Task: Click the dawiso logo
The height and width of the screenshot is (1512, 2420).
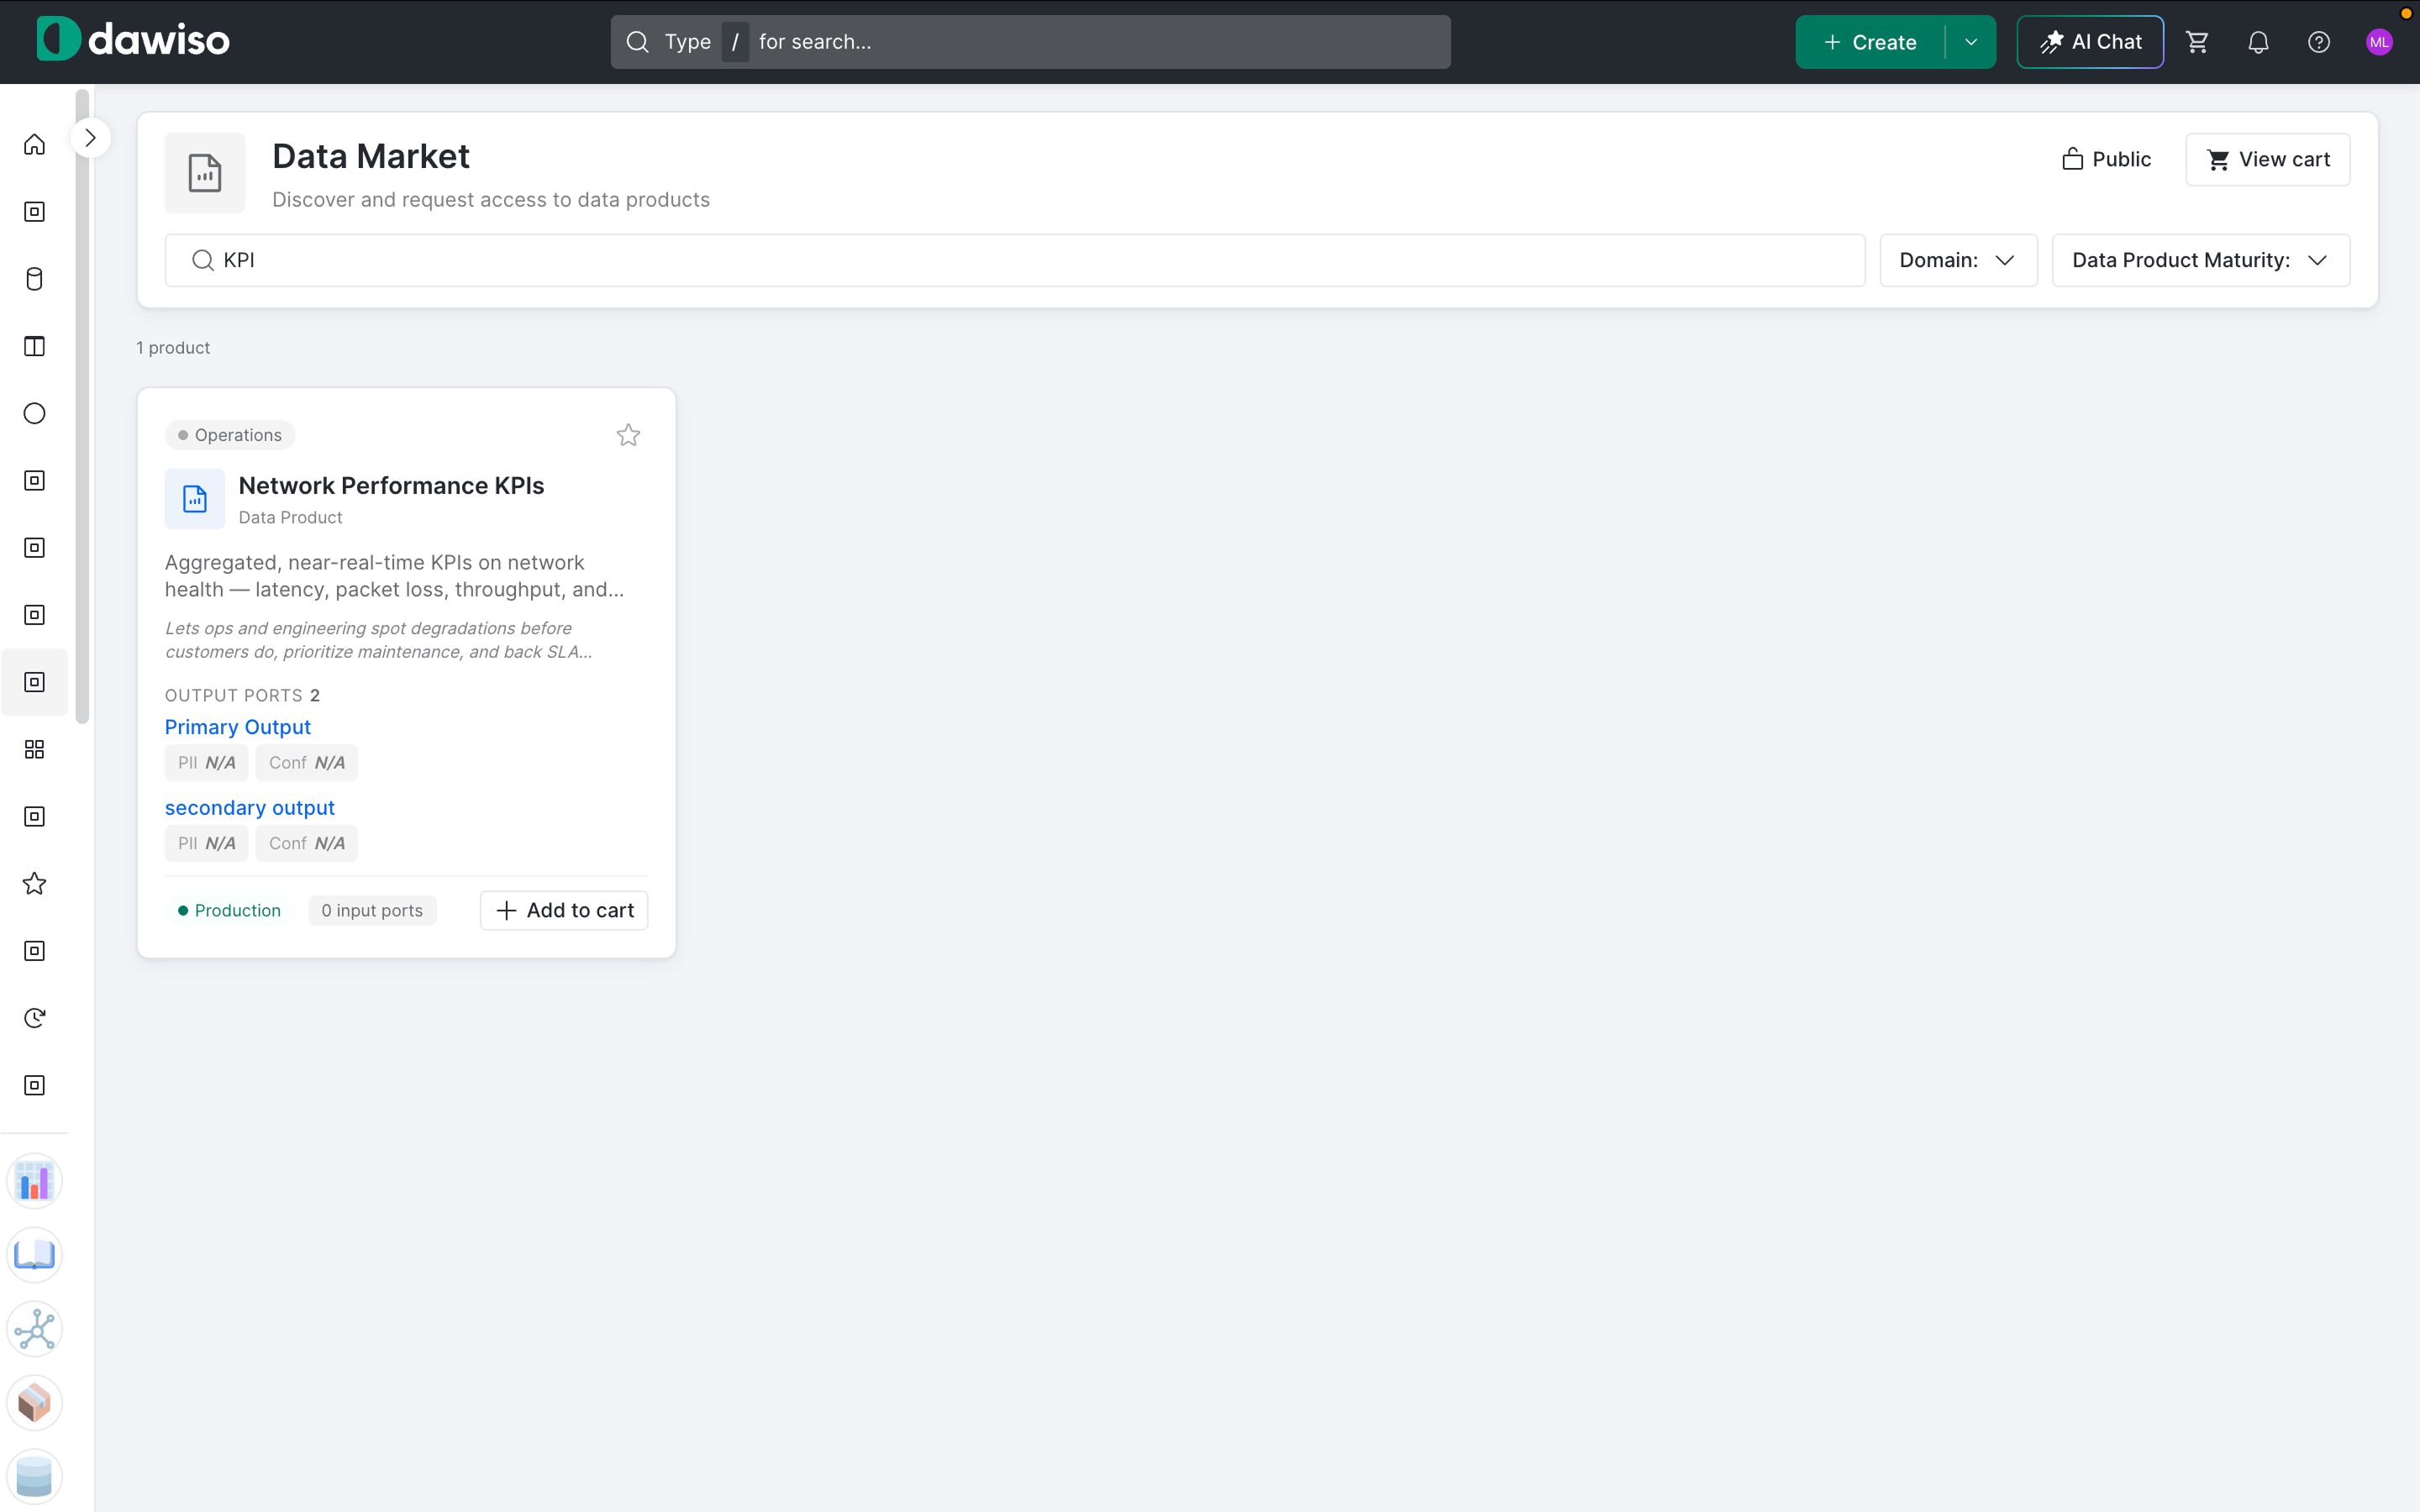Action: (133, 40)
